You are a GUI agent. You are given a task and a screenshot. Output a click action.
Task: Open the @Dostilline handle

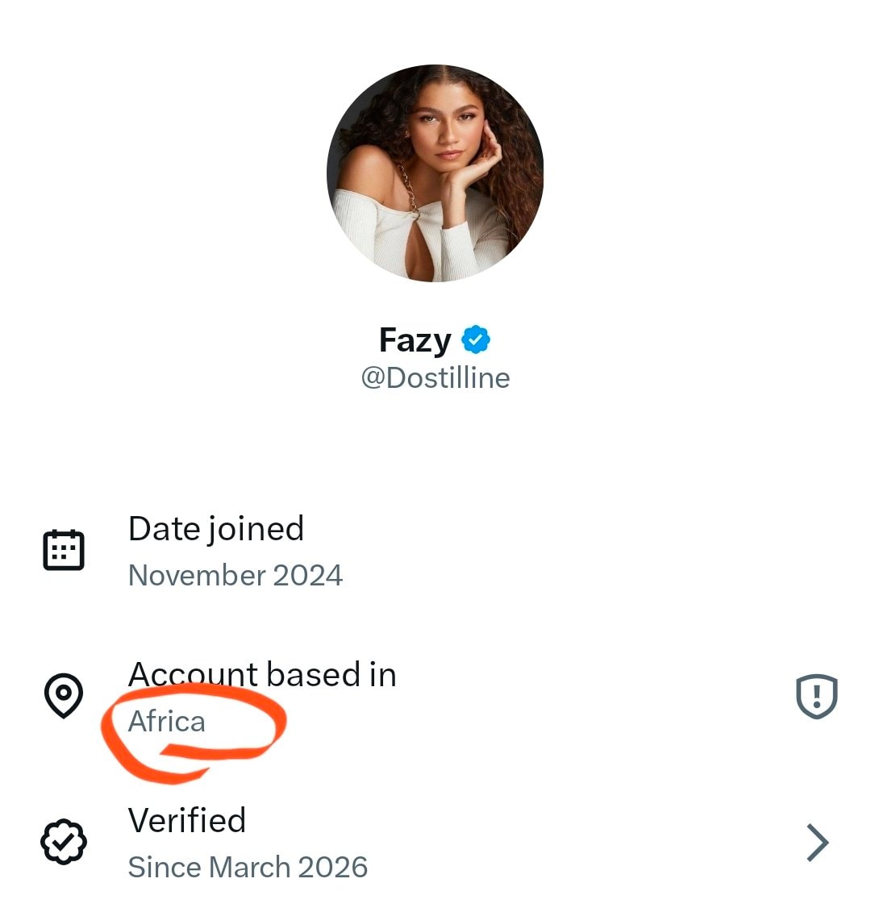pyautogui.click(x=435, y=378)
